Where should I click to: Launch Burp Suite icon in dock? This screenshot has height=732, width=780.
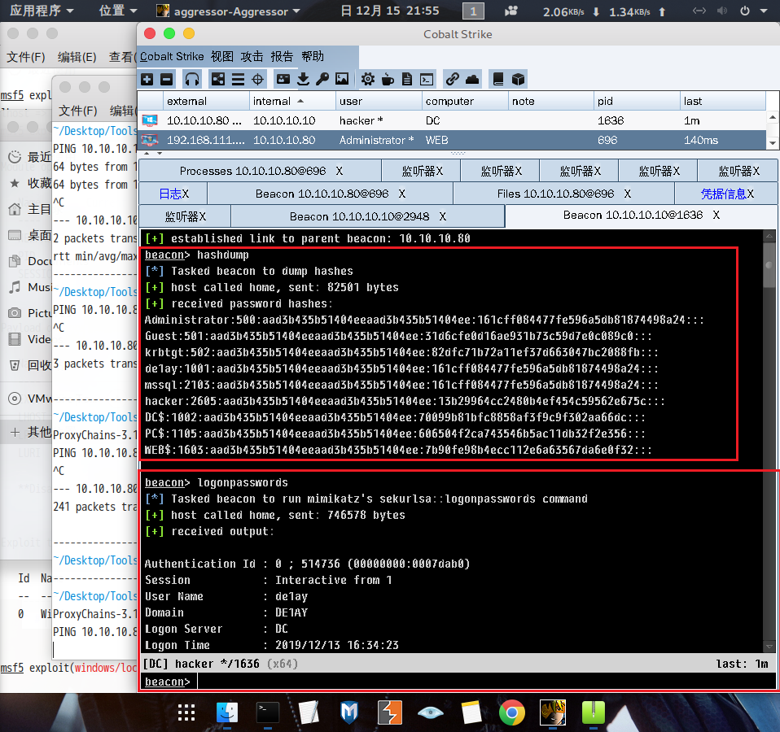tap(389, 712)
